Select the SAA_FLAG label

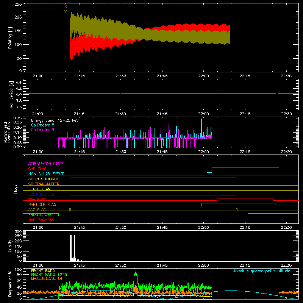coord(37,199)
